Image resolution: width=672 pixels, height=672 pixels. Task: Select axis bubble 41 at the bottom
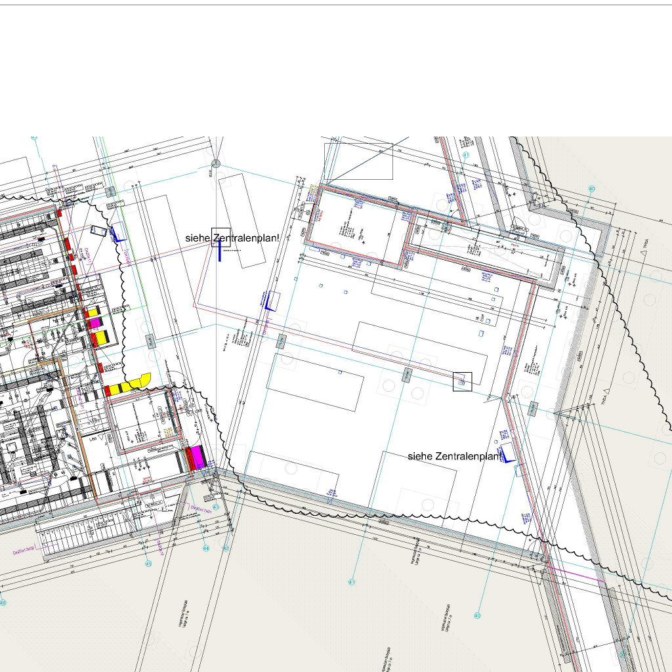pos(352,582)
